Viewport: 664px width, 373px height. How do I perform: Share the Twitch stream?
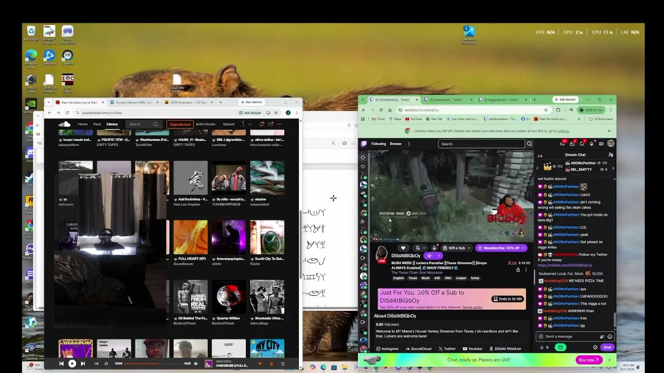[518, 269]
